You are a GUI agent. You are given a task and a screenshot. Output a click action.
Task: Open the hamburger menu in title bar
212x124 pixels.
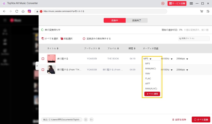click(x=191, y=3)
